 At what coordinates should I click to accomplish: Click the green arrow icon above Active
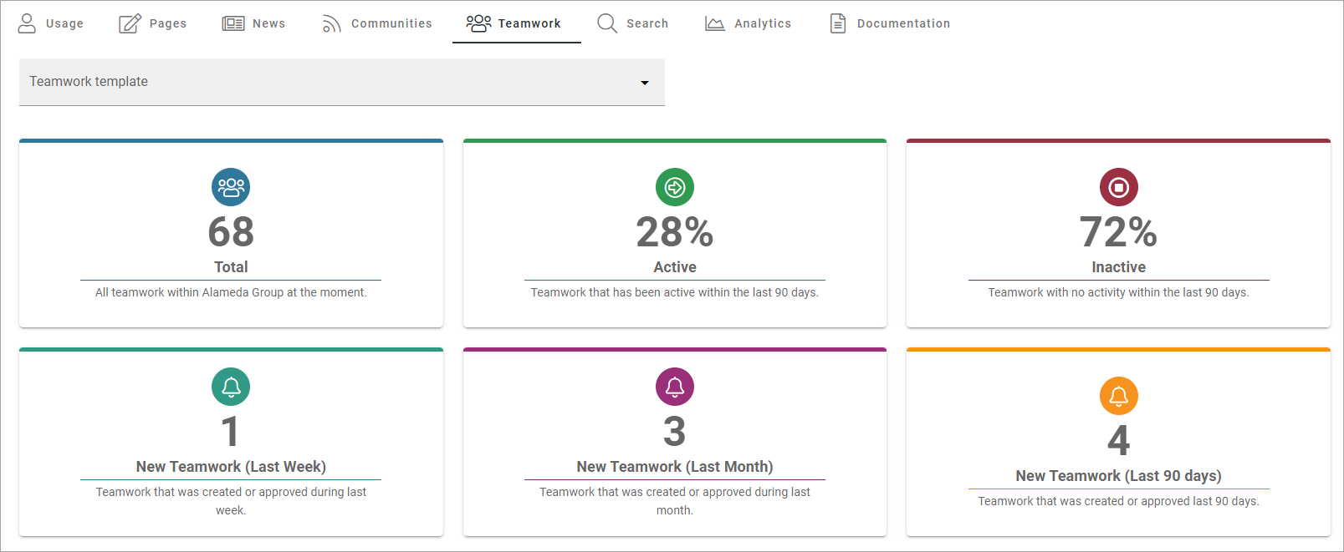tap(675, 187)
